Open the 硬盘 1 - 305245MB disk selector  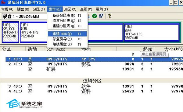pyautogui.click(x=25, y=16)
